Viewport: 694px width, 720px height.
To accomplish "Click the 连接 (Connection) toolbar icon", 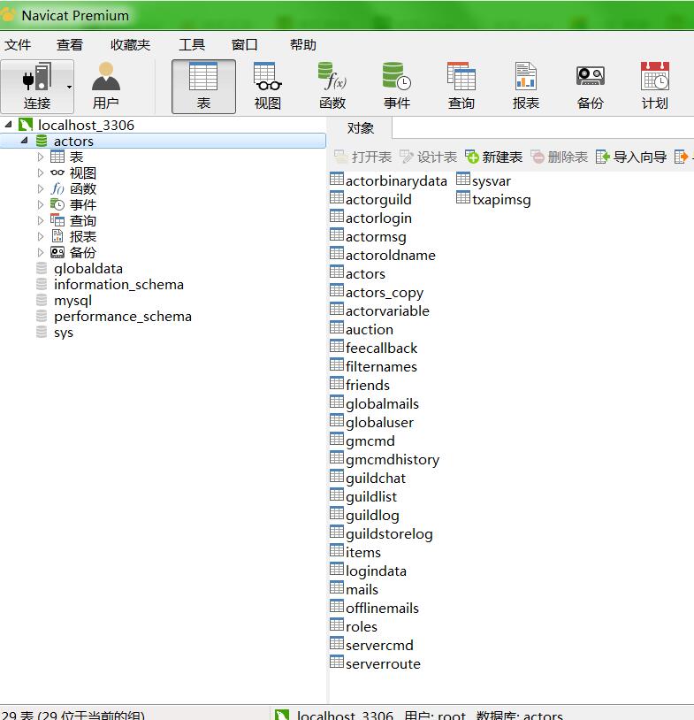I will coord(35,86).
